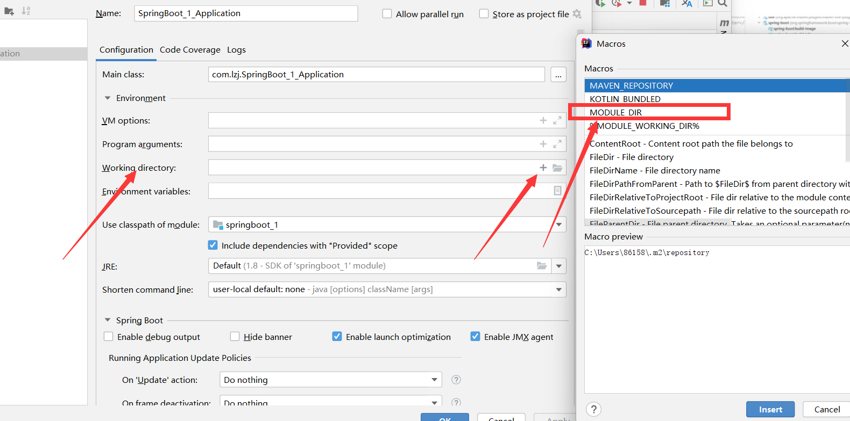The width and height of the screenshot is (850, 421).
Task: Tick the Hide banner checkbox
Action: [x=235, y=337]
